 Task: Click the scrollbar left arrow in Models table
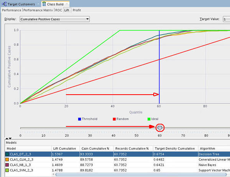click(53, 174)
